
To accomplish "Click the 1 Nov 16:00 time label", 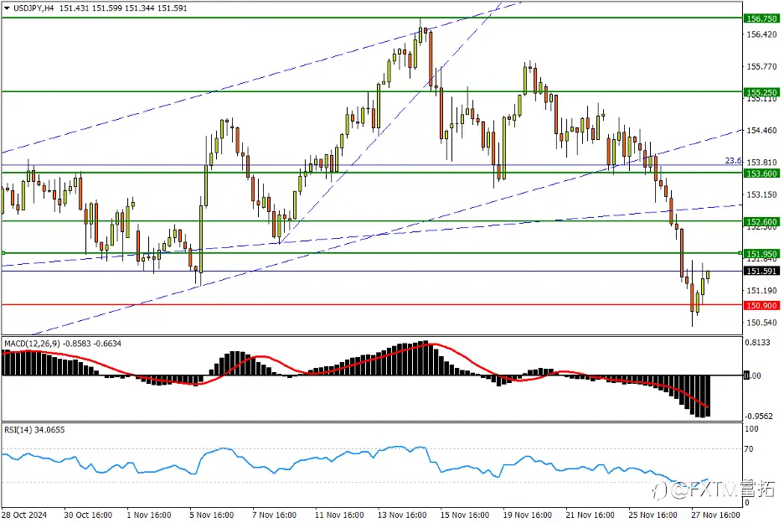I will click(x=148, y=515).
